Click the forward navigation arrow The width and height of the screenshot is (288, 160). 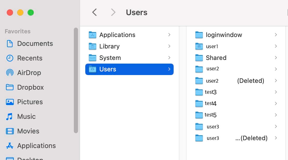pos(113,12)
